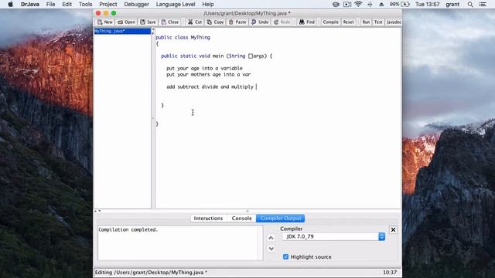This screenshot has width=495, height=278.
Task: Open the JDK 7.0_79 compiler dropdown
Action: click(x=333, y=236)
